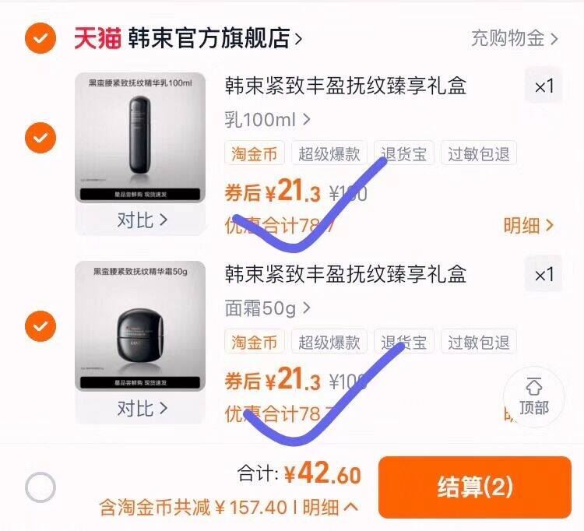Tap the ×1 quantity of the 面霜50g item
The height and width of the screenshot is (531, 584).
point(544,275)
